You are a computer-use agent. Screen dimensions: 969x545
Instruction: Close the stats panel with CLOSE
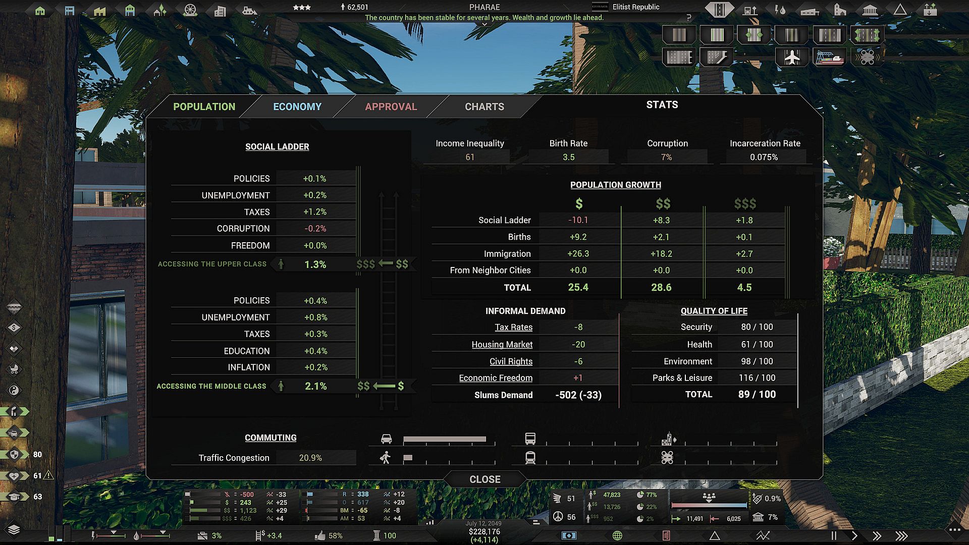(x=484, y=479)
